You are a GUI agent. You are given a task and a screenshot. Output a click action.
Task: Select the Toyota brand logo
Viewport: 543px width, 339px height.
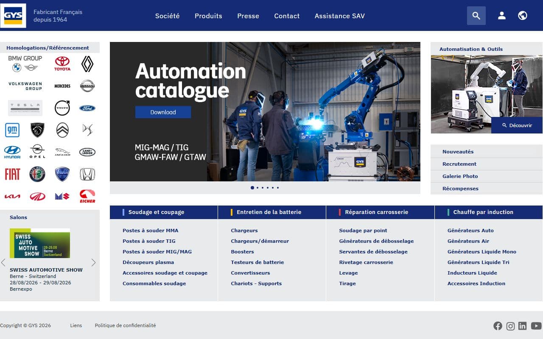(62, 64)
